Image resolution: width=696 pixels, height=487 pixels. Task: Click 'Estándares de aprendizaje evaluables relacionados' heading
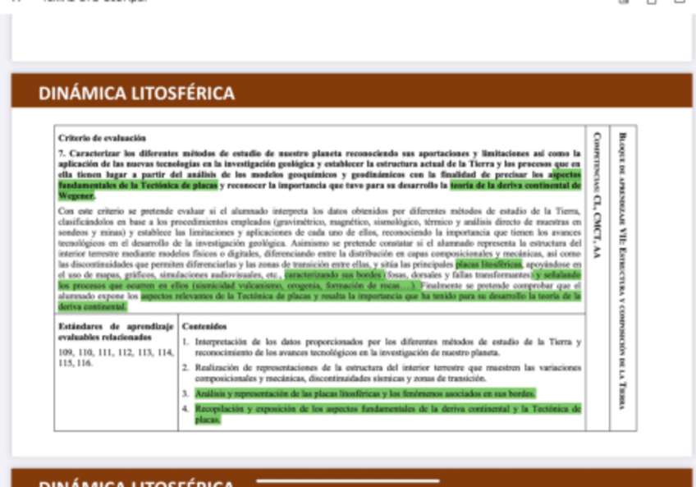tap(116, 332)
